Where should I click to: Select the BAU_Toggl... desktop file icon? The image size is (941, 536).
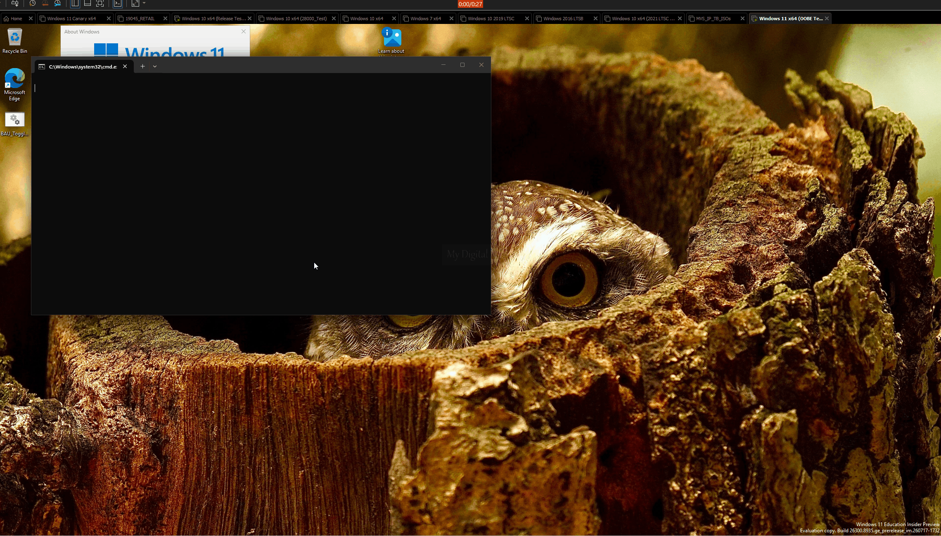point(14,124)
